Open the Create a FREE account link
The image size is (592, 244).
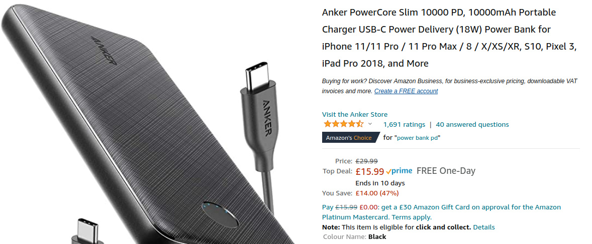point(406,91)
